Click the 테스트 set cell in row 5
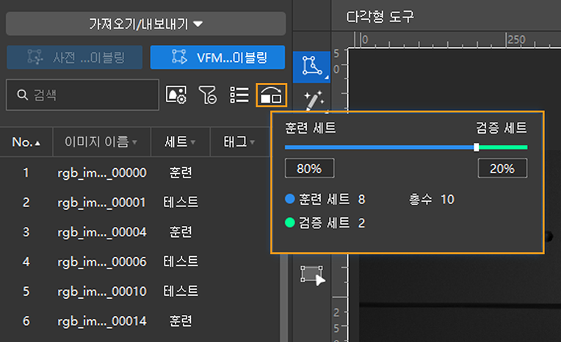This screenshot has height=342, width=561. [181, 291]
